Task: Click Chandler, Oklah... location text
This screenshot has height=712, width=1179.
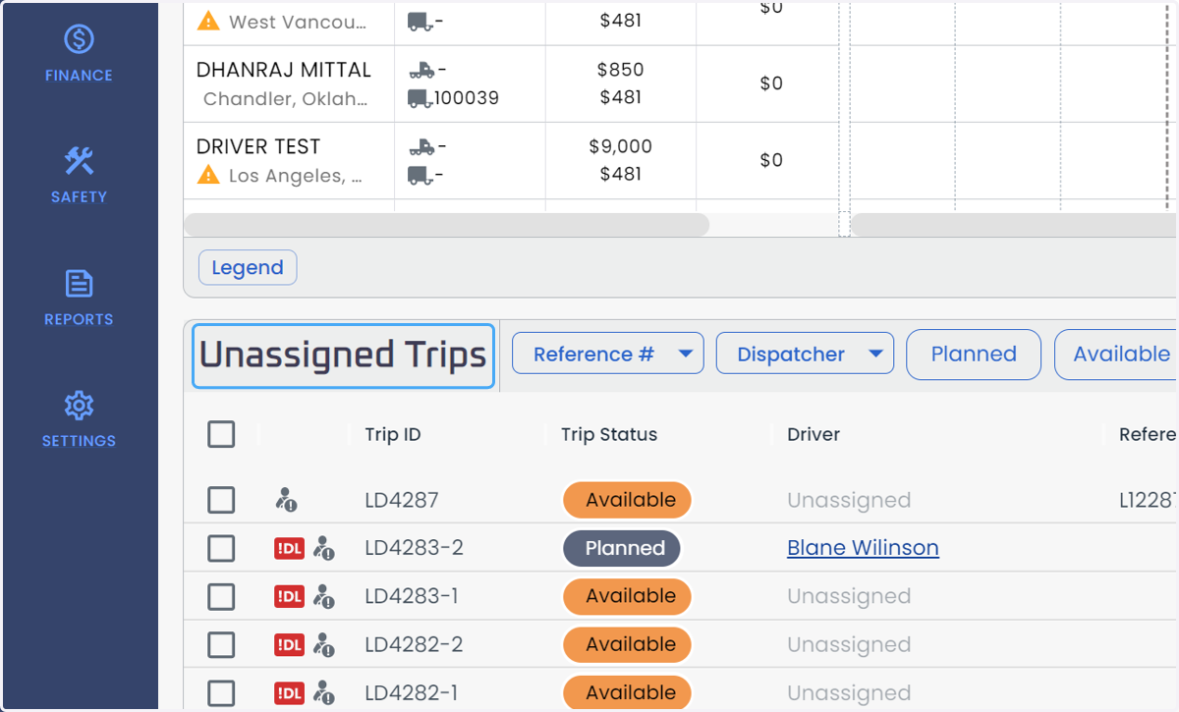Action: pos(286,99)
